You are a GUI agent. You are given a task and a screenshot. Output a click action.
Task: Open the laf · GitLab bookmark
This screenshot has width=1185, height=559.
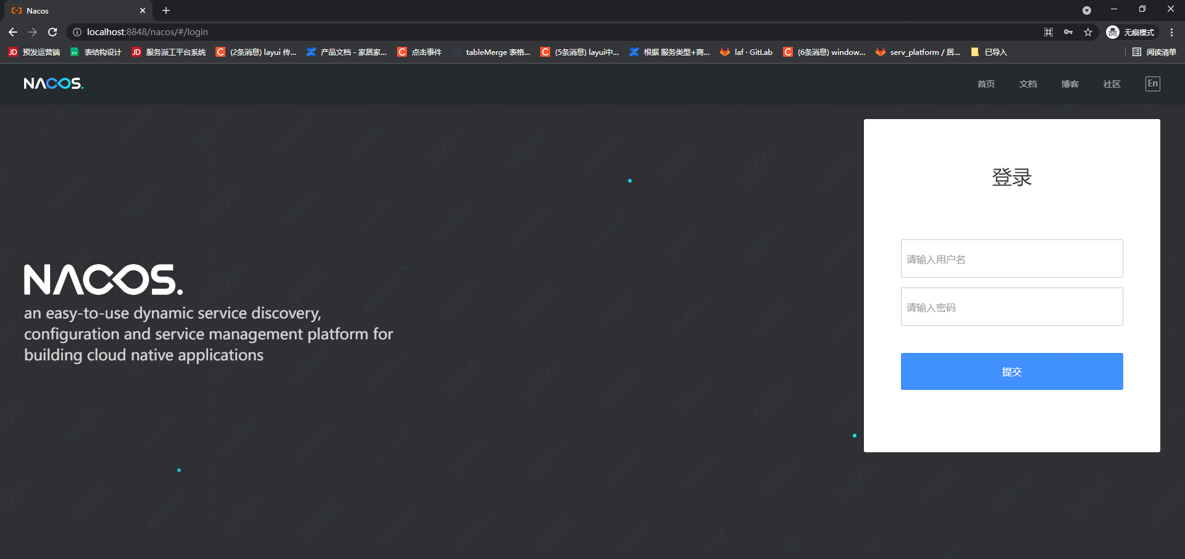[x=747, y=52]
